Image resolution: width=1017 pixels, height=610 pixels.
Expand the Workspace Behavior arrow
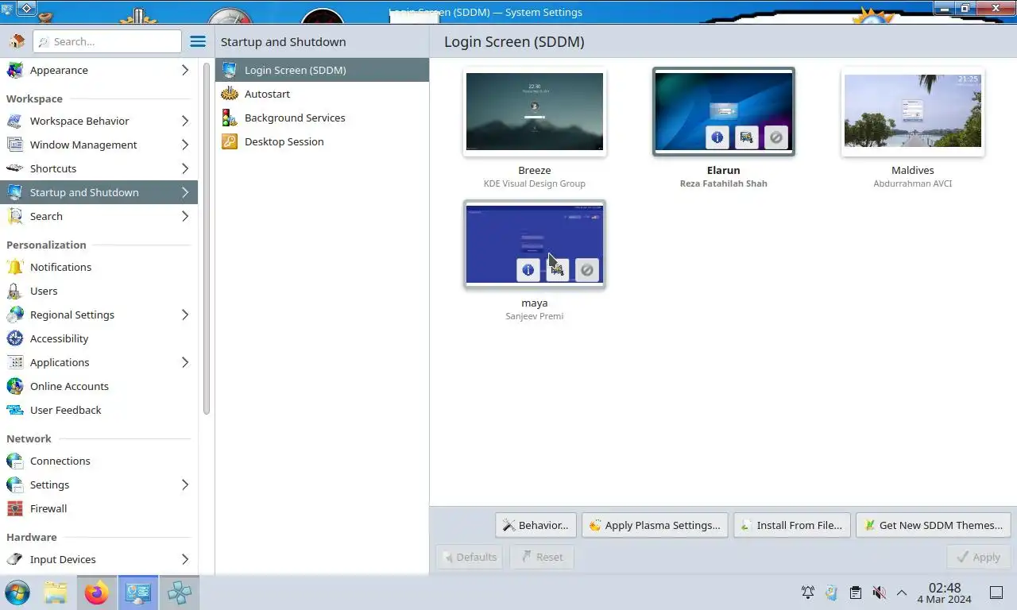tap(185, 121)
